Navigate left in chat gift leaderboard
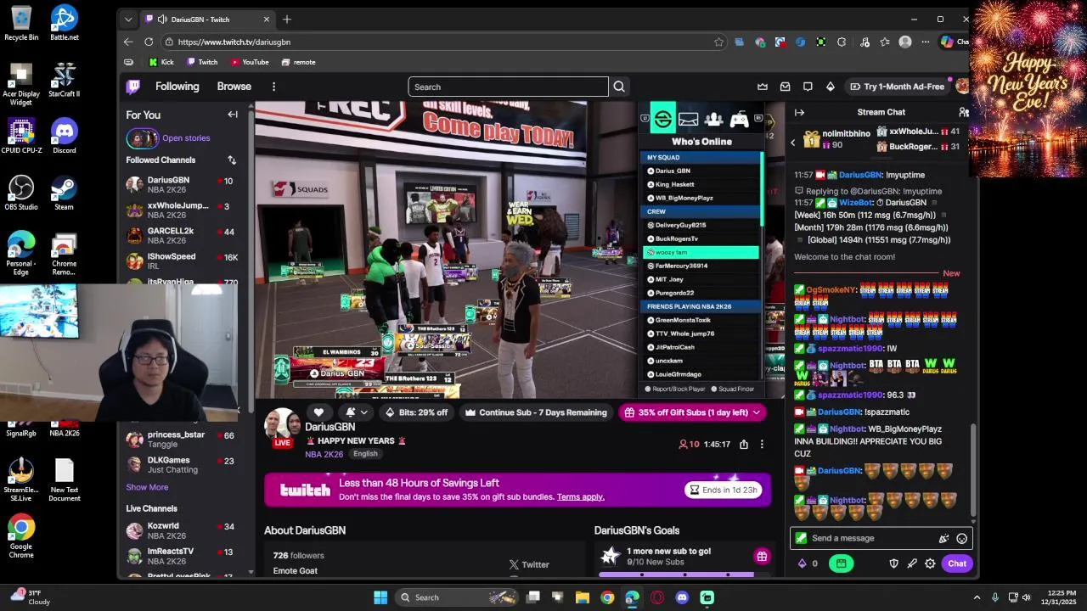 point(793,143)
